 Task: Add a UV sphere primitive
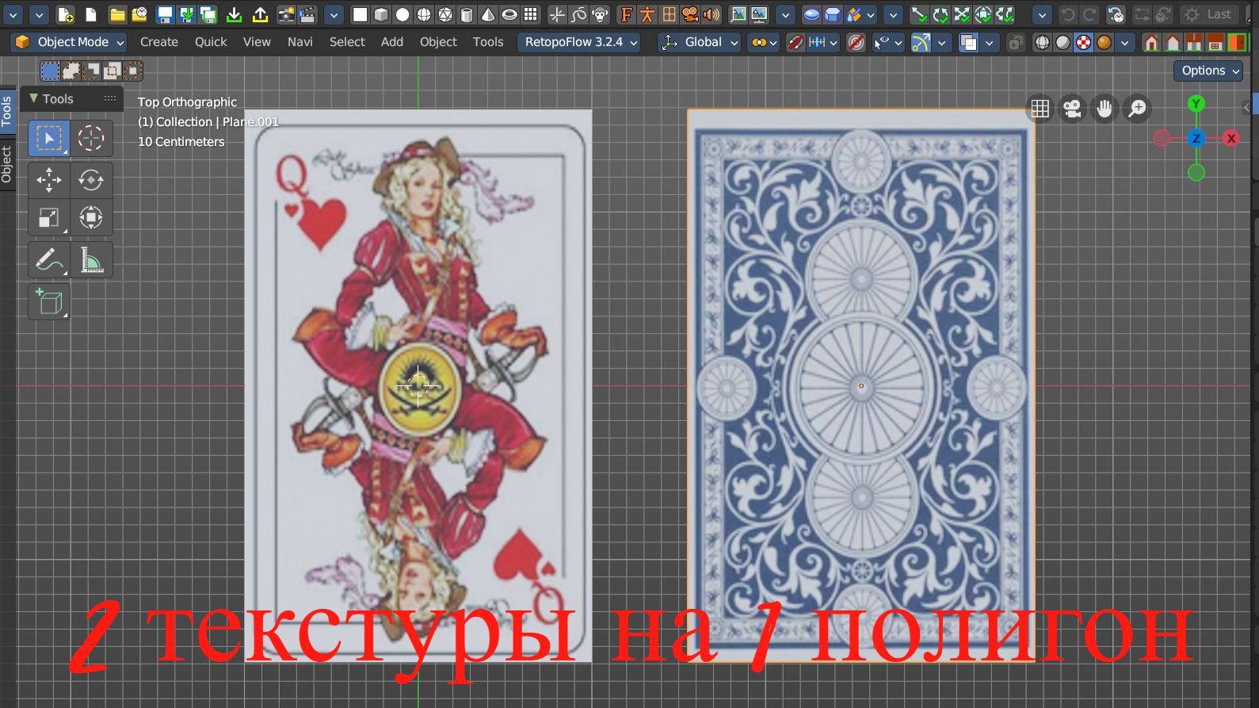coord(424,14)
